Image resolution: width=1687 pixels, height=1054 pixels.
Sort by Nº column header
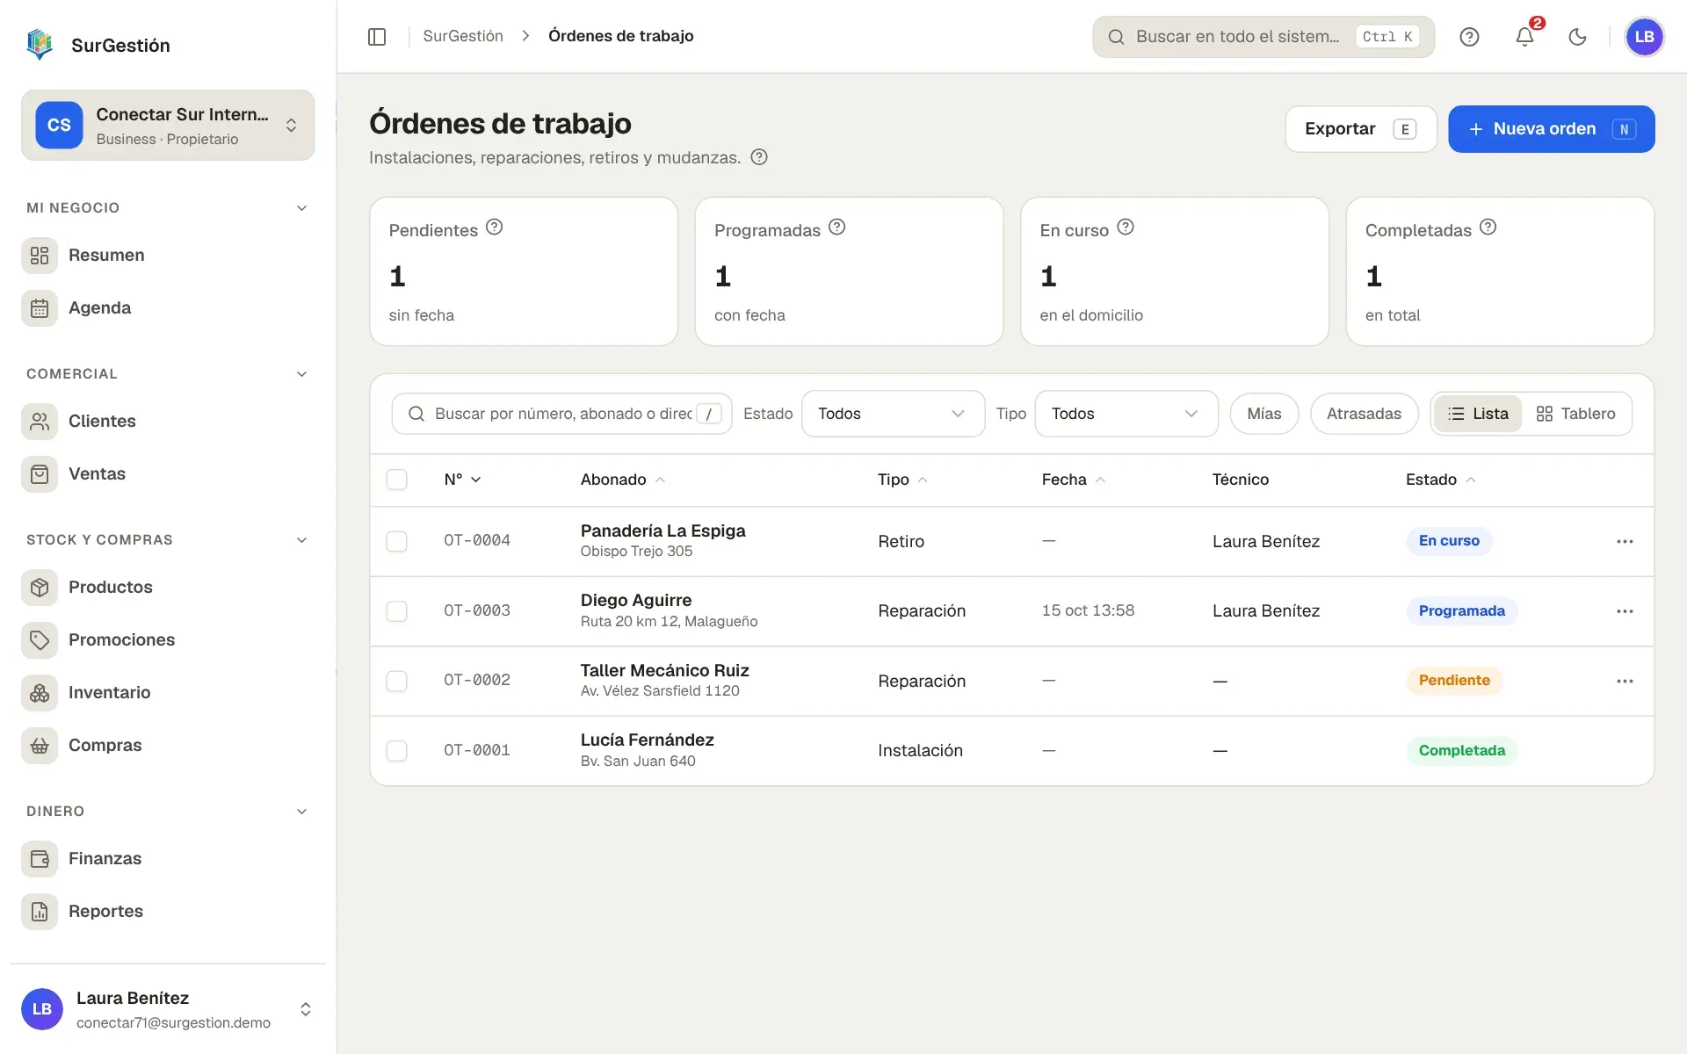462,480
